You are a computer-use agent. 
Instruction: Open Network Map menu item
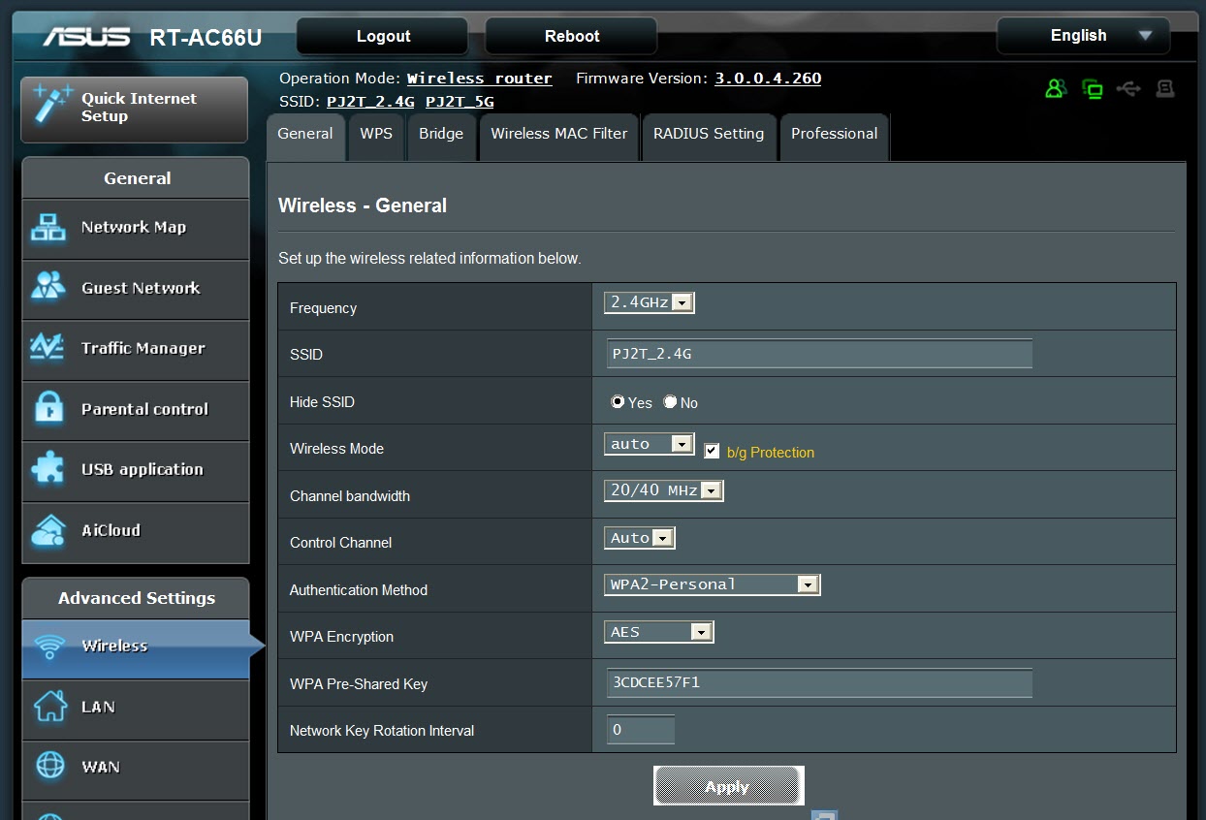tap(136, 229)
